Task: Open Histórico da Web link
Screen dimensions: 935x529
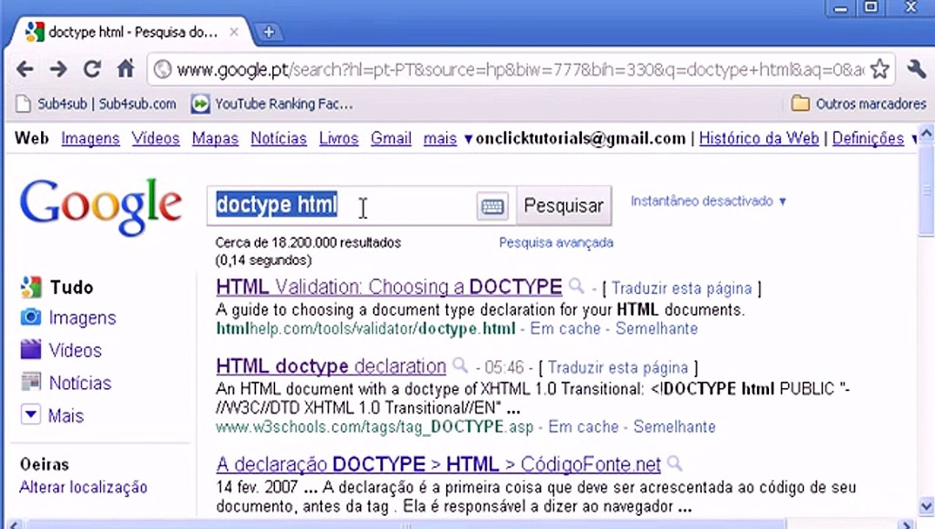Action: coord(759,138)
